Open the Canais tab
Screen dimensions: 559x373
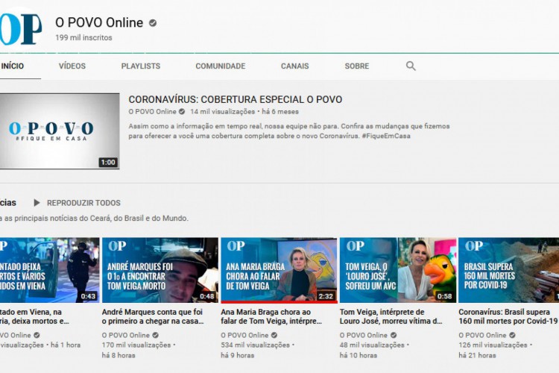295,66
